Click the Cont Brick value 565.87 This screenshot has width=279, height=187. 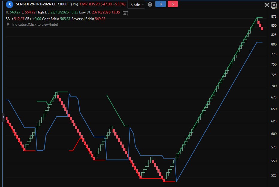click(65, 19)
